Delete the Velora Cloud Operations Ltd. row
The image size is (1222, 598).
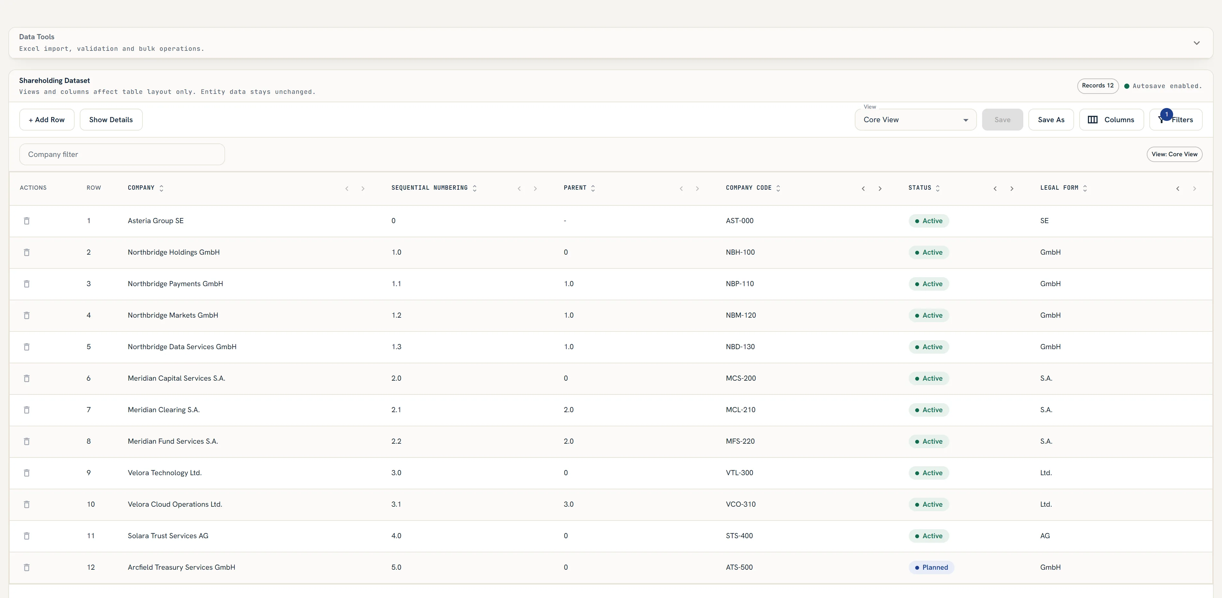tap(27, 504)
